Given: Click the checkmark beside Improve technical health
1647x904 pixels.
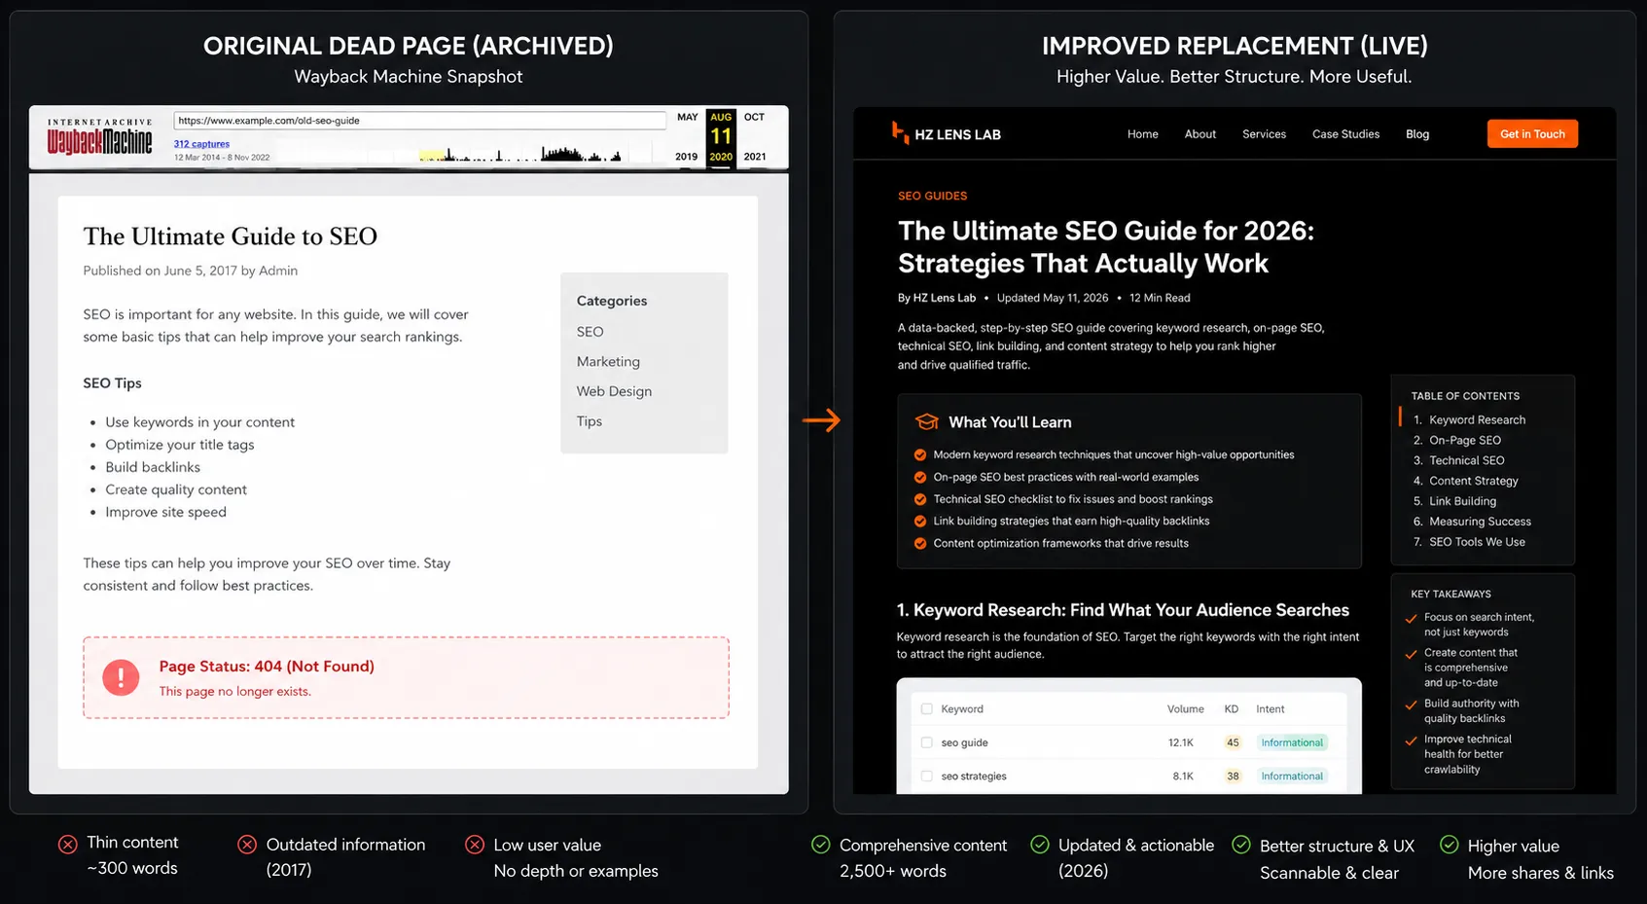Looking at the screenshot, I should point(1411,741).
